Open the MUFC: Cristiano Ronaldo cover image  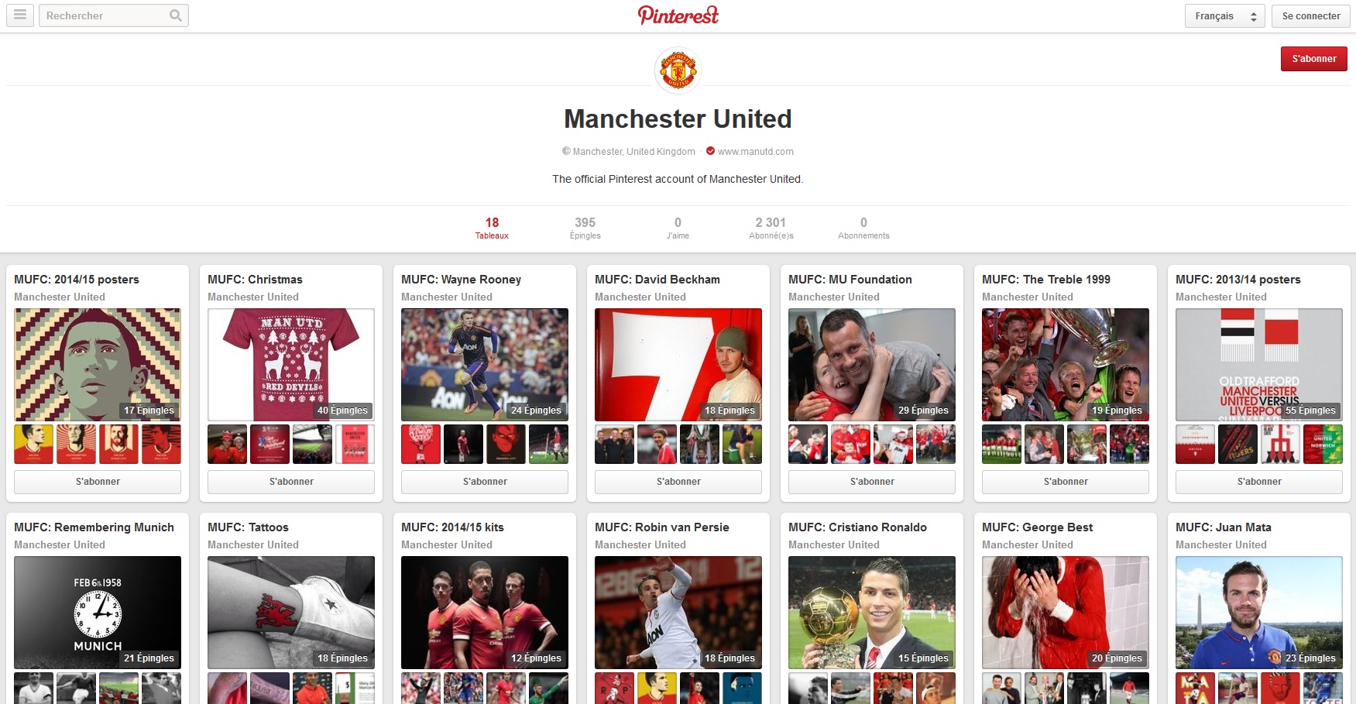click(x=872, y=613)
